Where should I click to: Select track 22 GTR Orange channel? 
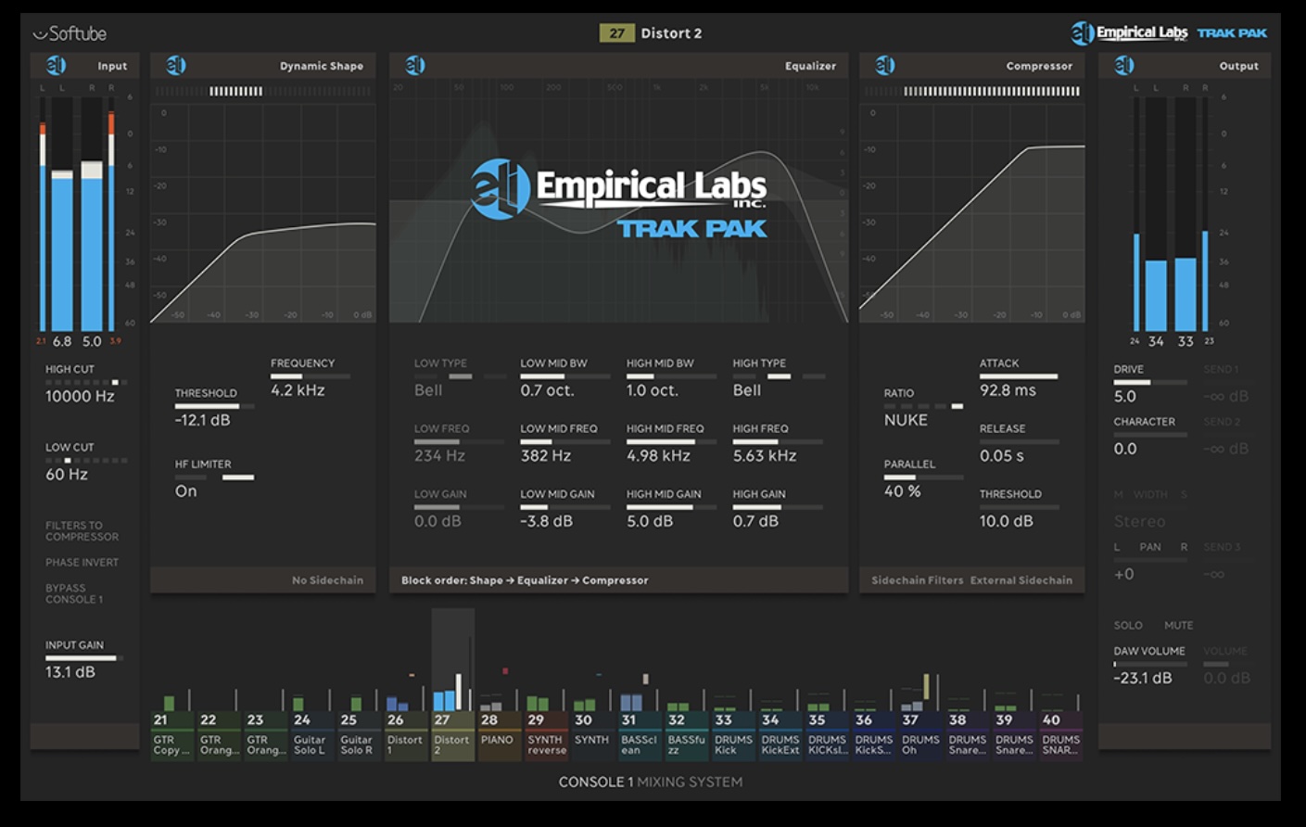click(x=220, y=736)
